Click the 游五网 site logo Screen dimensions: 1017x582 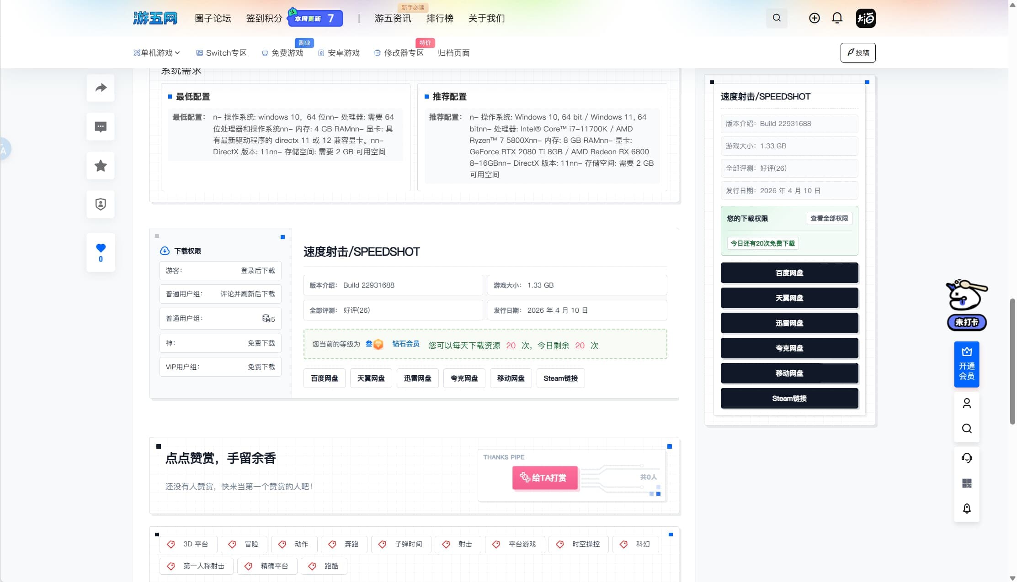pos(155,18)
